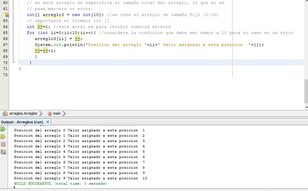Viewport: 308px width, 191px height.
Task: Collapse the code fold marker at line 70
Action: [x=14, y=62]
